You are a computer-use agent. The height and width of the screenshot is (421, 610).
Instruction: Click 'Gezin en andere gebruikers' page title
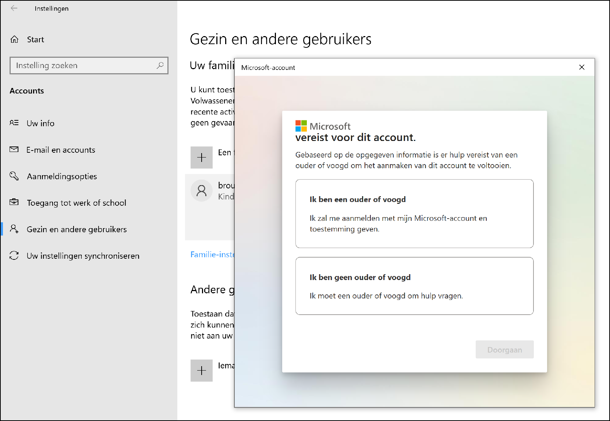(x=280, y=39)
